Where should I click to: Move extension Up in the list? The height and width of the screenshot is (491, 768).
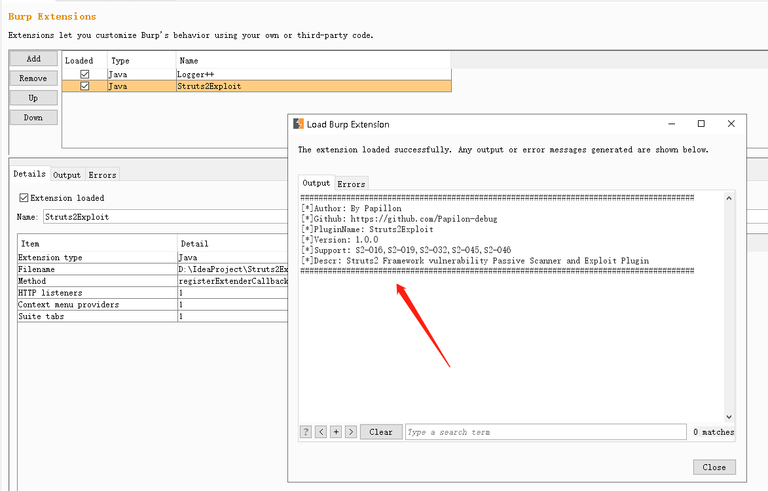(33, 98)
